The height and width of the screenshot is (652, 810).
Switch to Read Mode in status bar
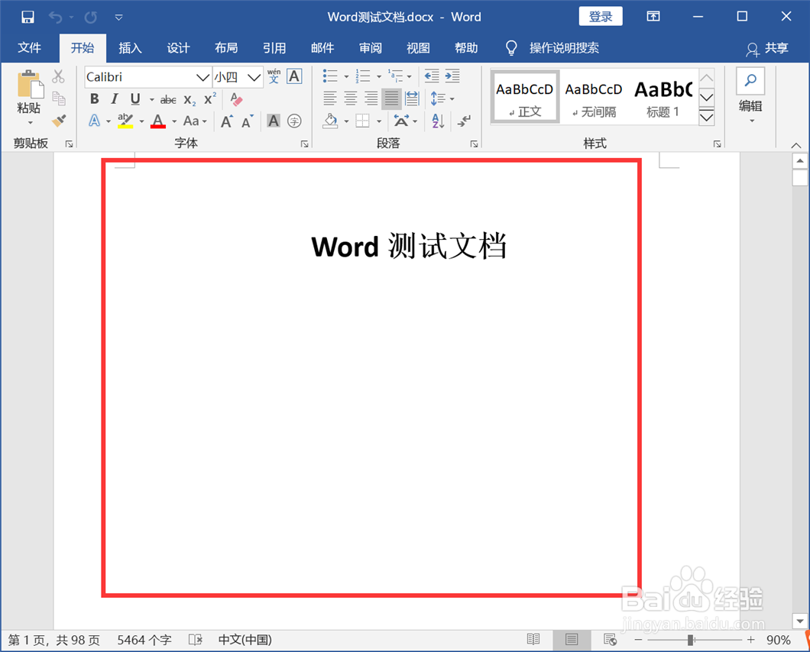pyautogui.click(x=533, y=640)
